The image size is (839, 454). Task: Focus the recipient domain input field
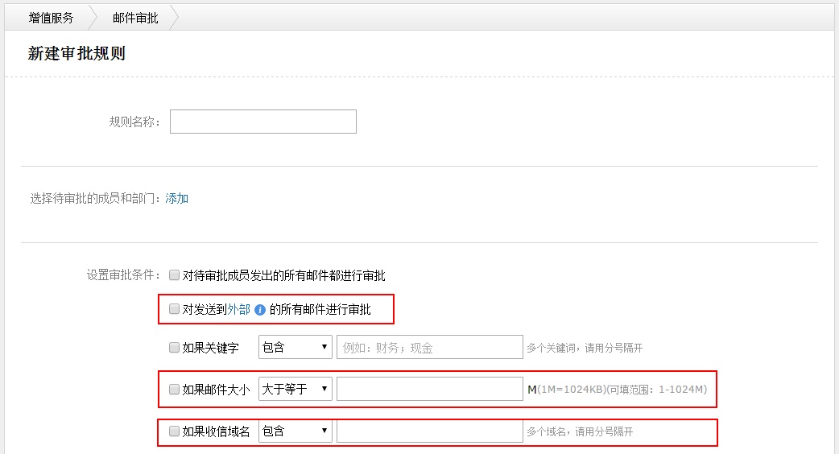429,431
